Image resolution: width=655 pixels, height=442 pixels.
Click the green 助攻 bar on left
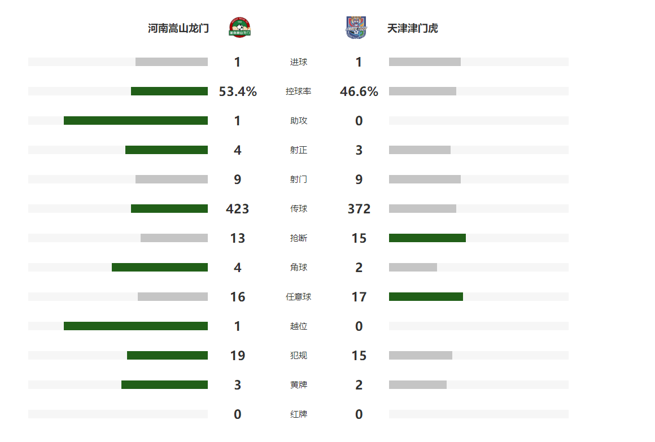(x=136, y=120)
